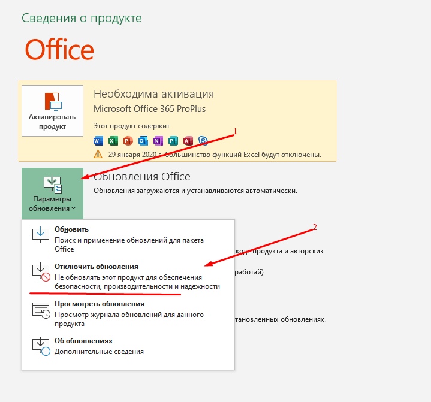
Task: Click the update options download icon
Action: 53,183
